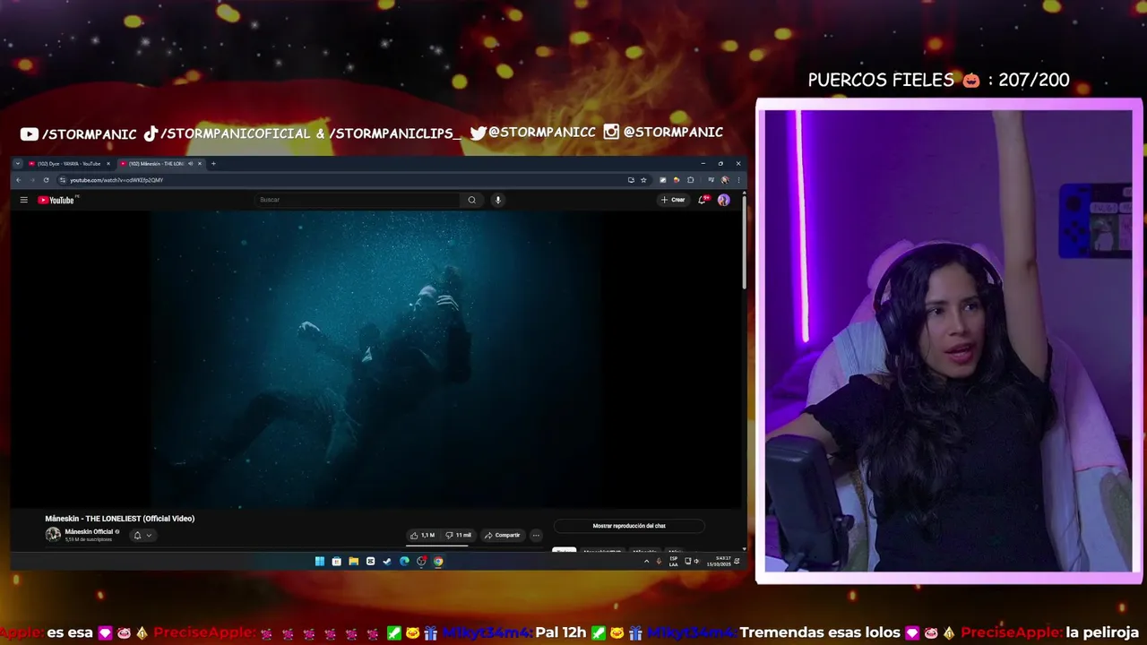Share the video with Compartir
Image resolution: width=1147 pixels, height=645 pixels.
point(502,535)
